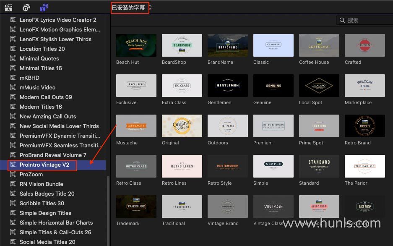The width and height of the screenshot is (393, 246).
Task: Click the 搜索 search field
Action: tap(365, 20)
